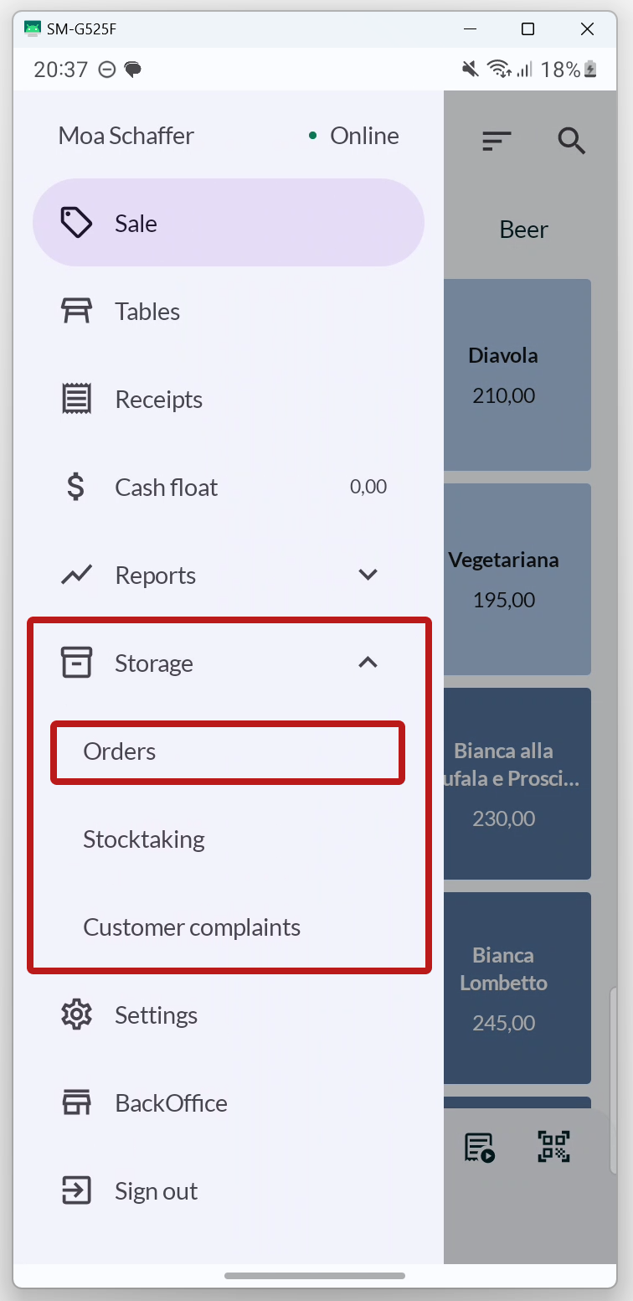633x1301 pixels.
Task: Click the Reports trend line icon
Action: click(x=76, y=575)
